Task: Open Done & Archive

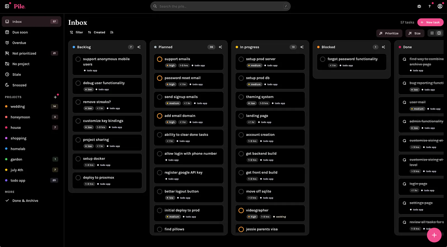Action: (32, 201)
